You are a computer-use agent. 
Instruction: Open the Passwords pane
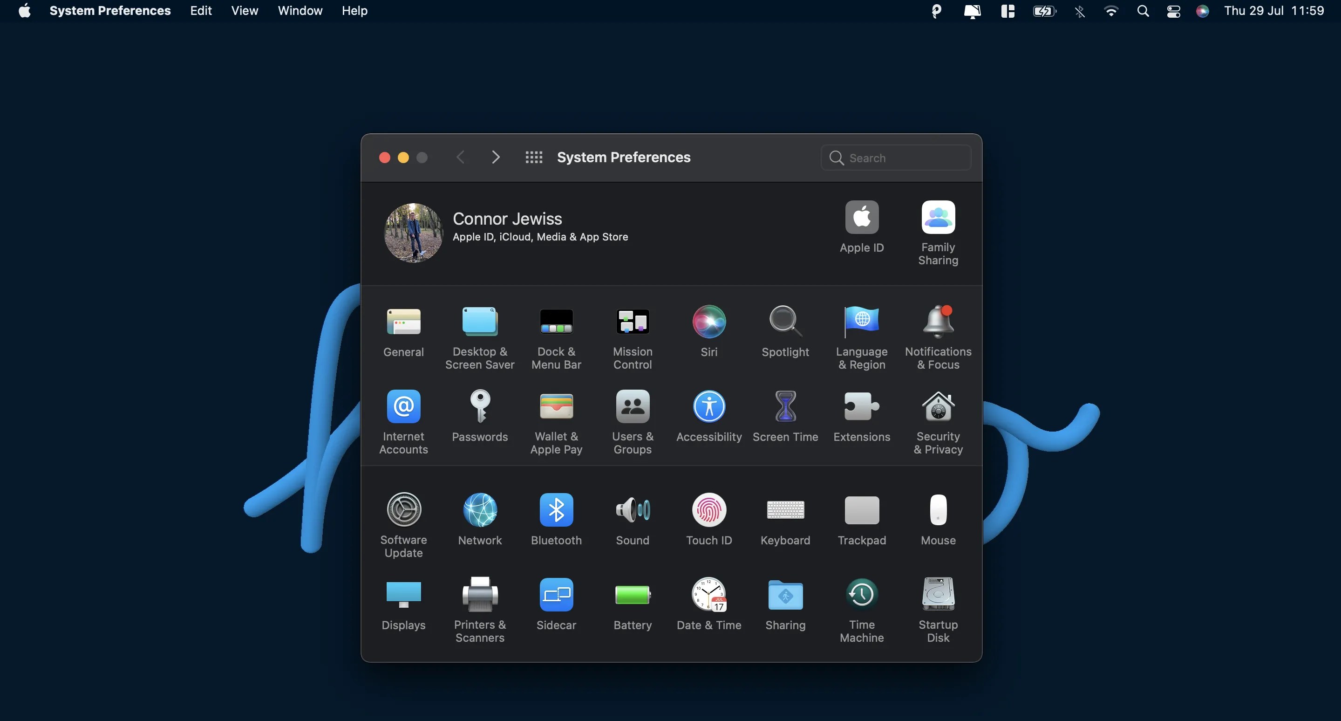click(x=479, y=416)
